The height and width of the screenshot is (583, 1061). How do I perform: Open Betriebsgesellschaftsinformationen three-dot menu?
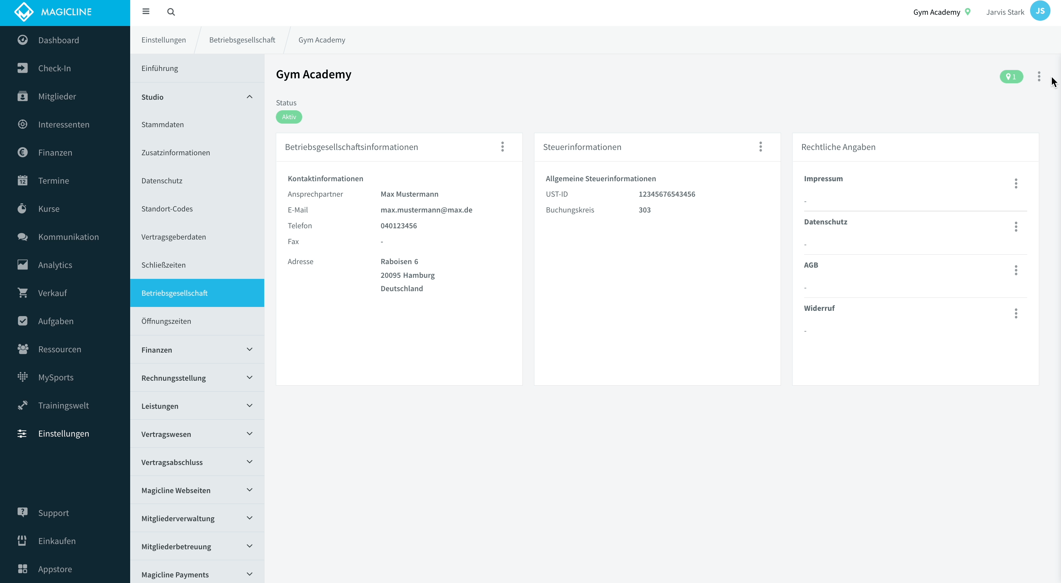click(x=502, y=147)
